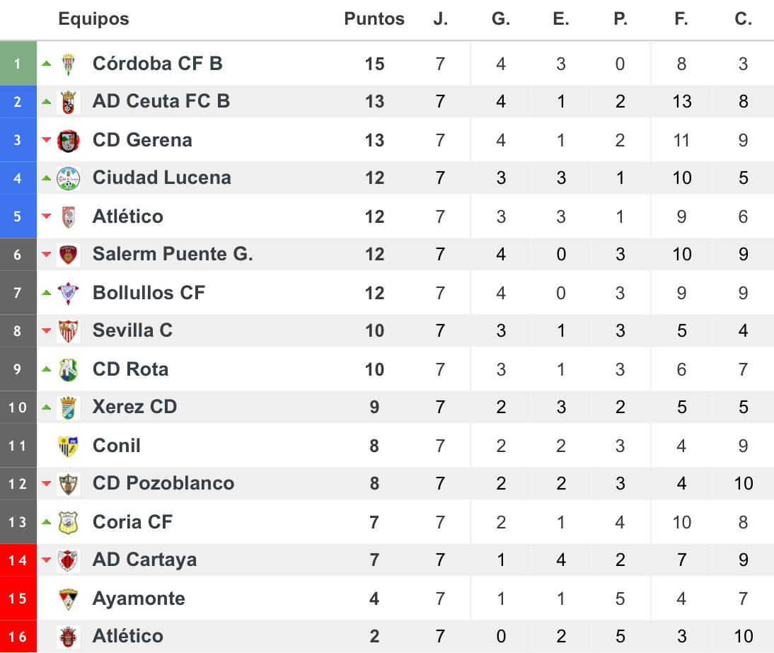Select the Xerez CD crowned crest
The width and height of the screenshot is (774, 653).
point(68,408)
